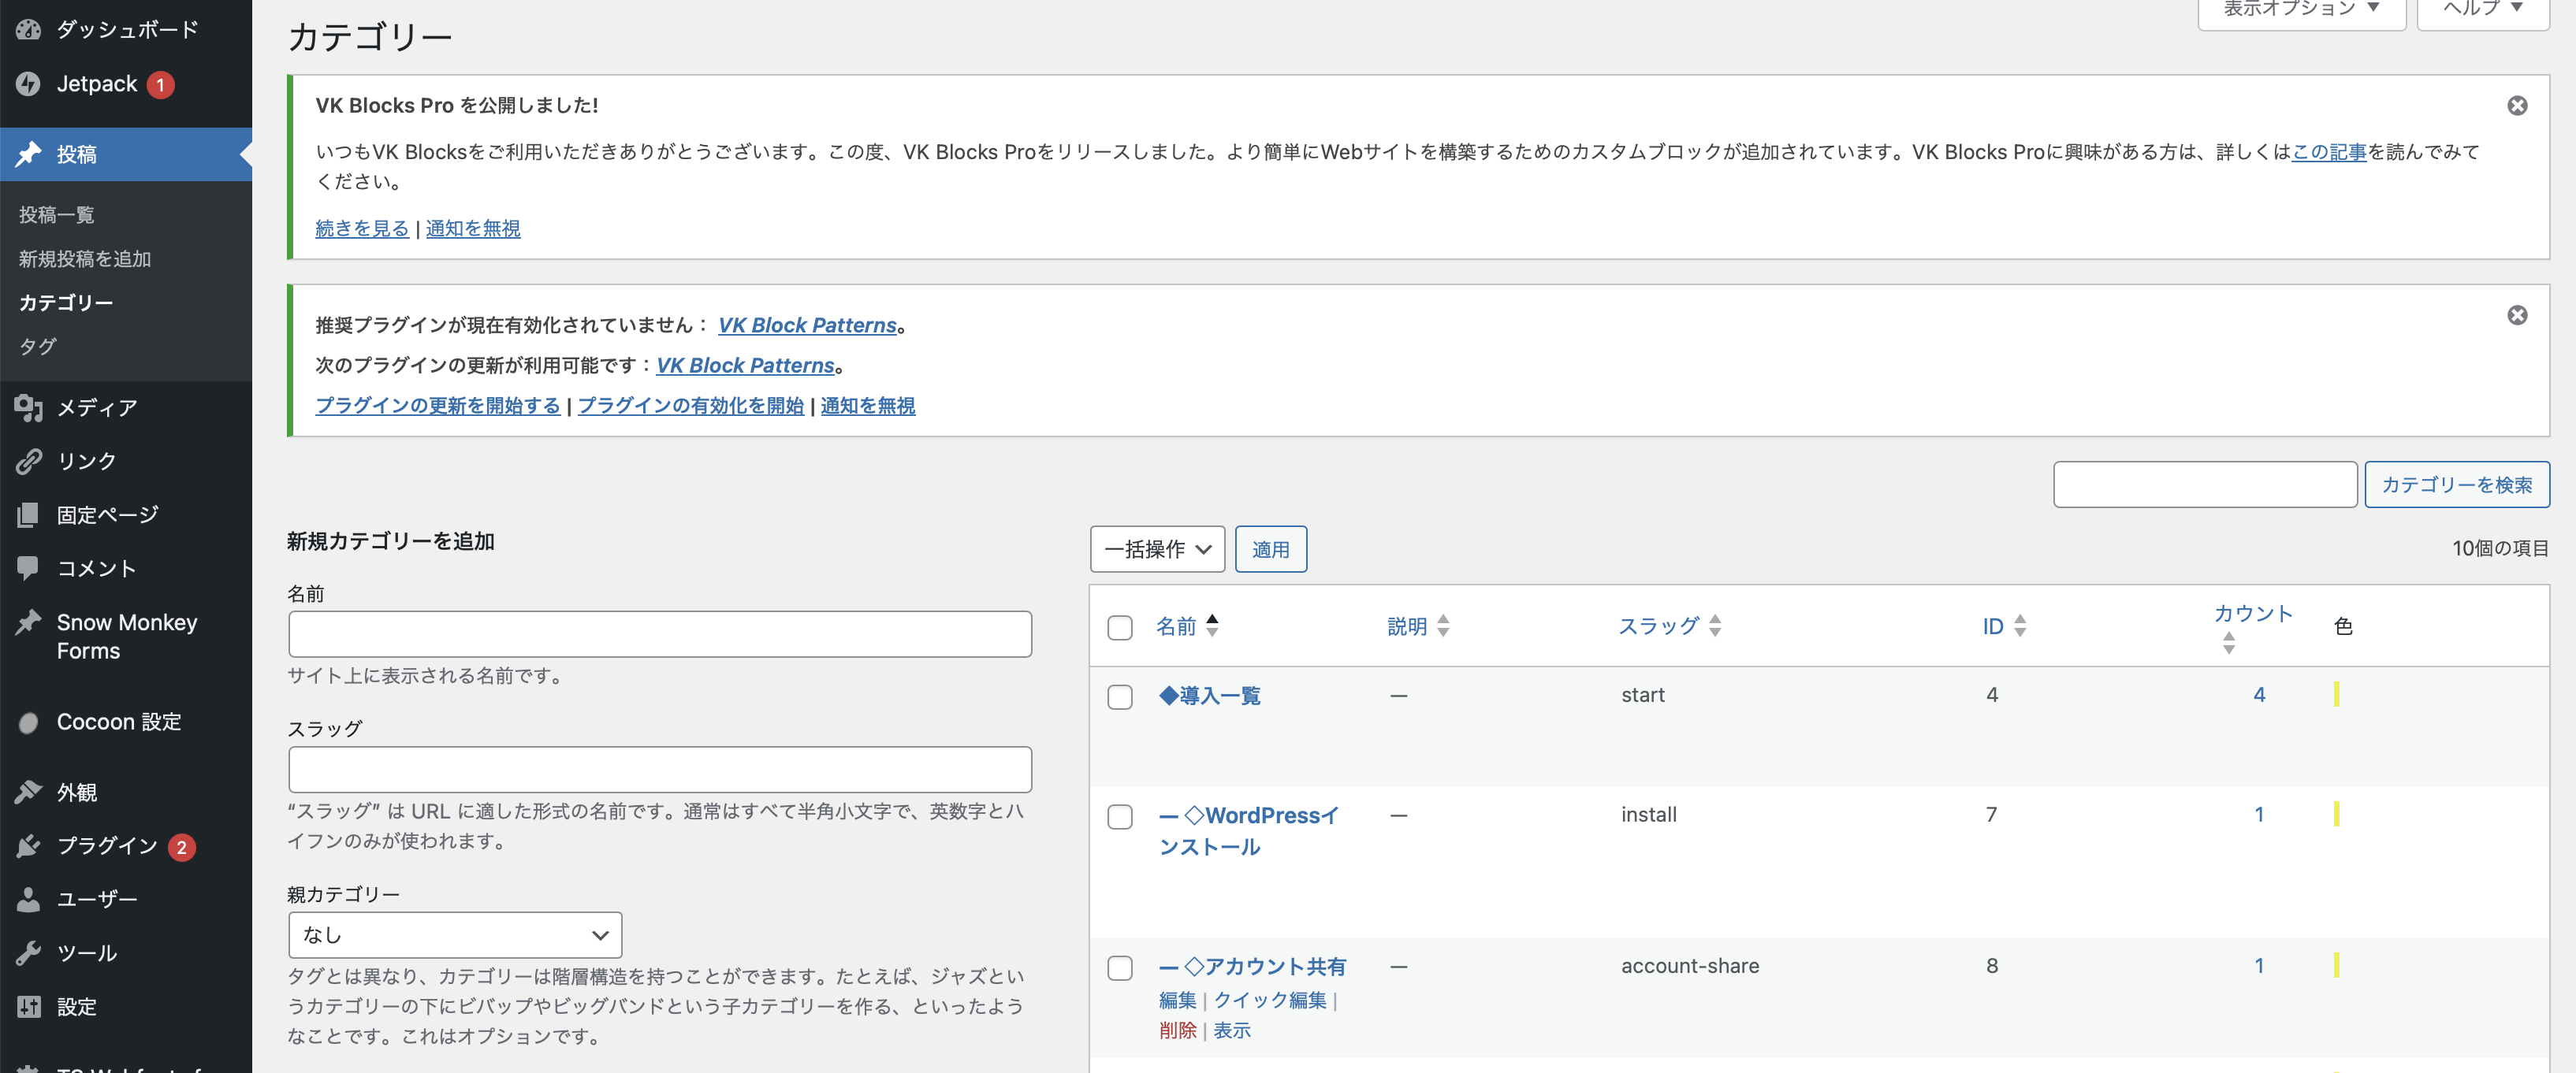Click the Tools wrench icon

(28, 953)
